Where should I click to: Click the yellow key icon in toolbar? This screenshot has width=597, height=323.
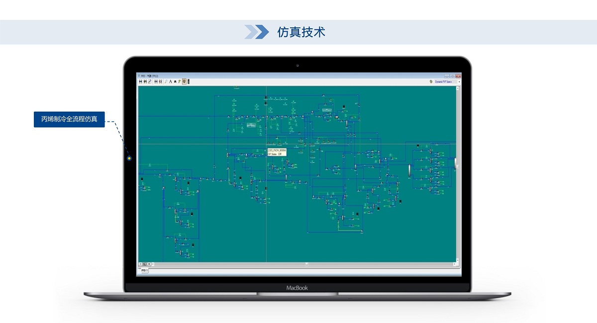[179, 81]
